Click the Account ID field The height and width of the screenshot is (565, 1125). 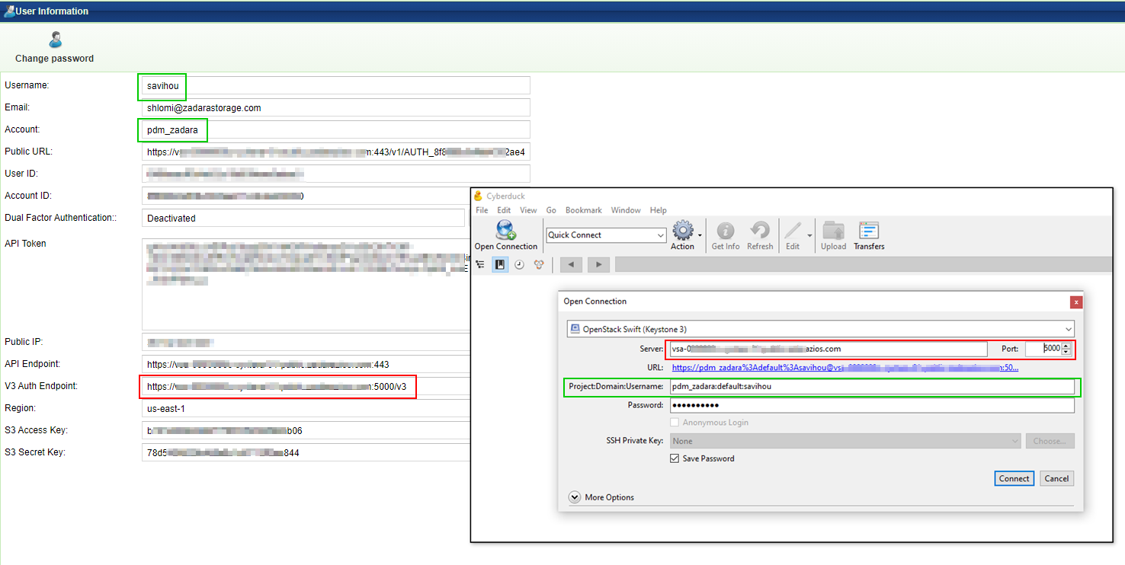(306, 196)
